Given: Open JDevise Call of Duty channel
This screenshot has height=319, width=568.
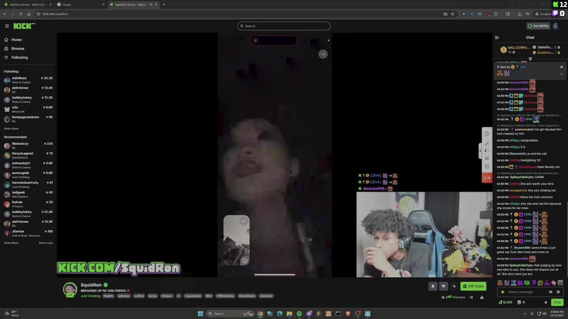Looking at the screenshot, I should [28, 233].
